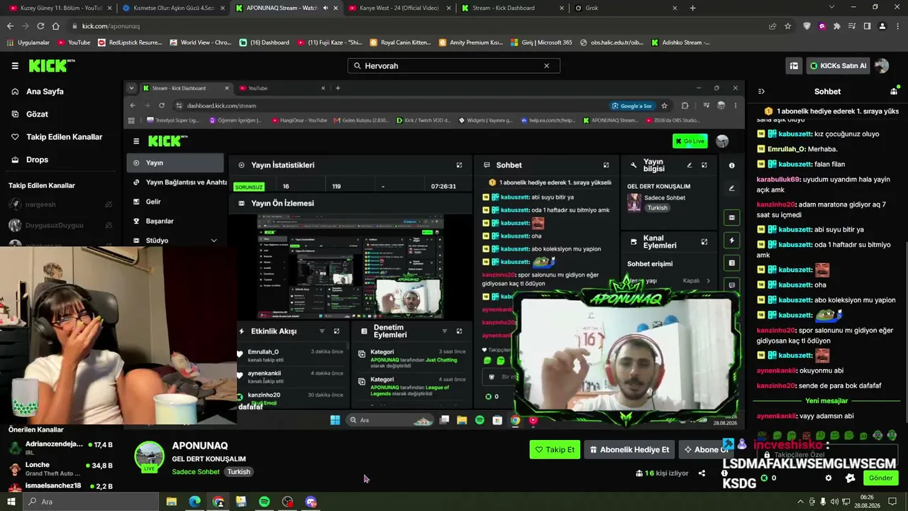Bookmark this page with the star icon

[787, 26]
